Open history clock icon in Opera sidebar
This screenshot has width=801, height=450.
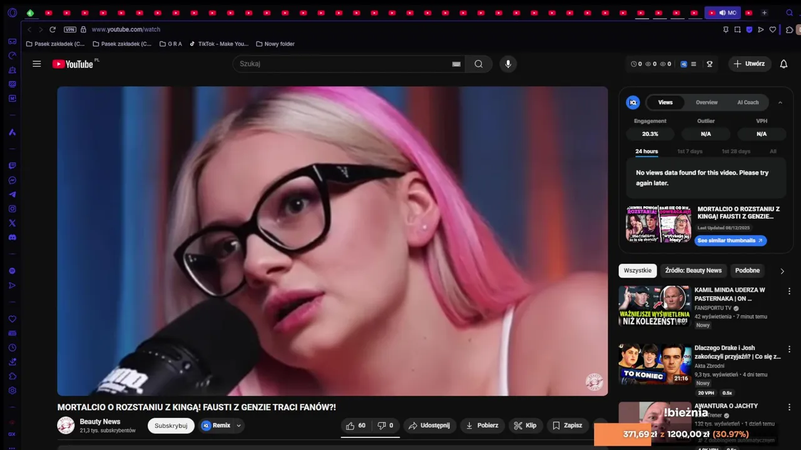12,347
